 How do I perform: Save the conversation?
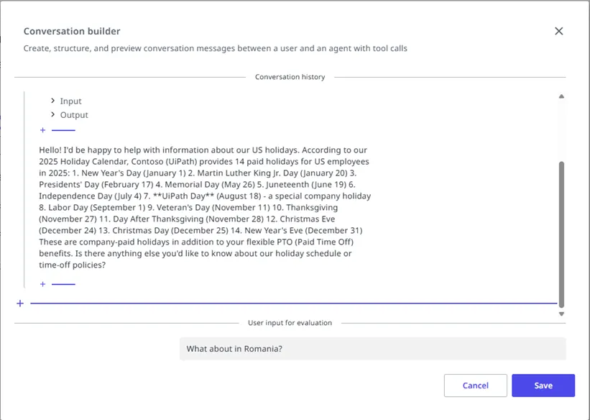[x=543, y=385]
